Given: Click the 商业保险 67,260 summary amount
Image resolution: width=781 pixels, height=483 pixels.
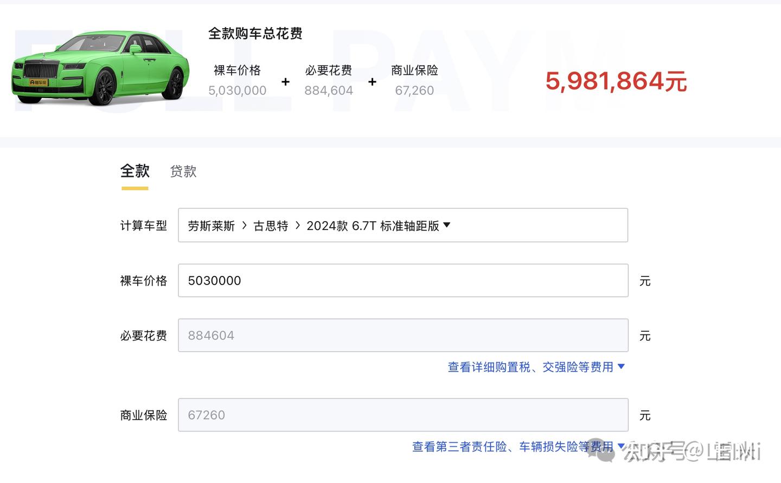Looking at the screenshot, I should click(x=414, y=90).
